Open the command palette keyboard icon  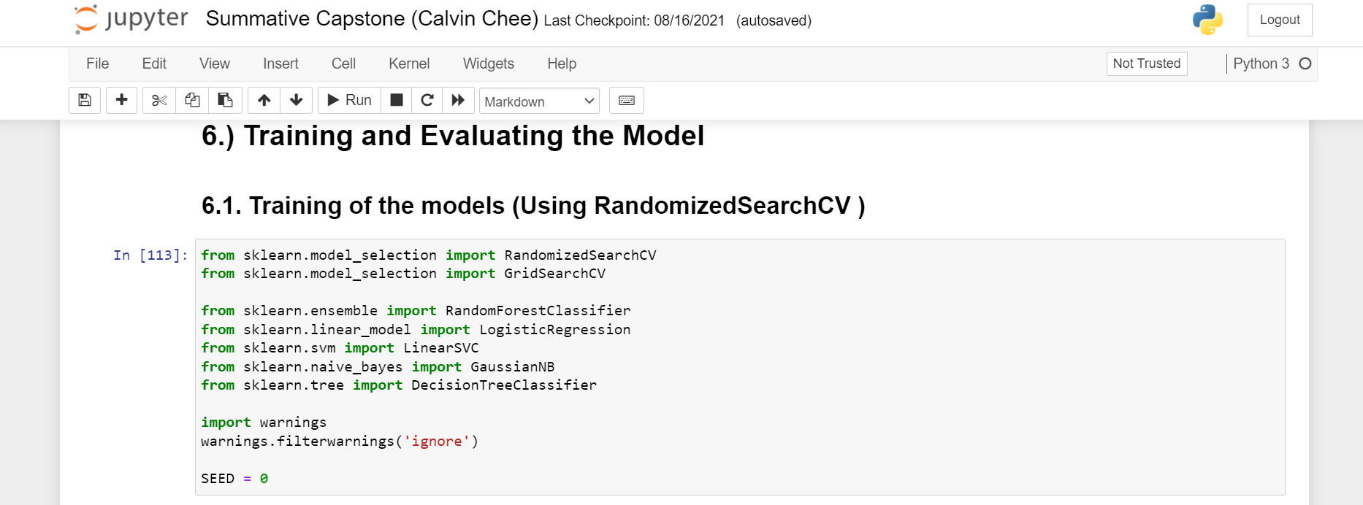pos(626,100)
